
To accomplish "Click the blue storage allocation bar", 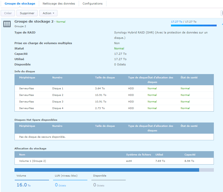I will coord(107,170).
